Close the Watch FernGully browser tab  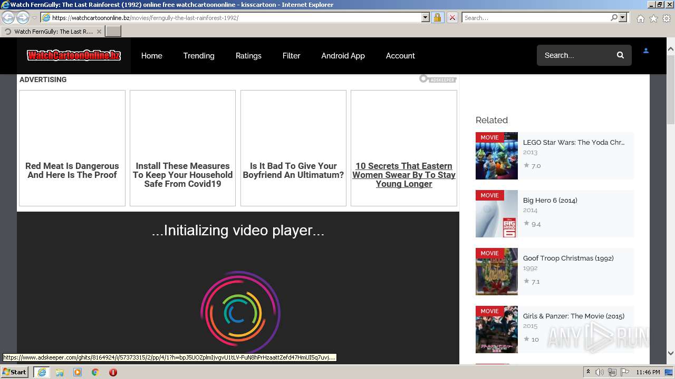[99, 32]
